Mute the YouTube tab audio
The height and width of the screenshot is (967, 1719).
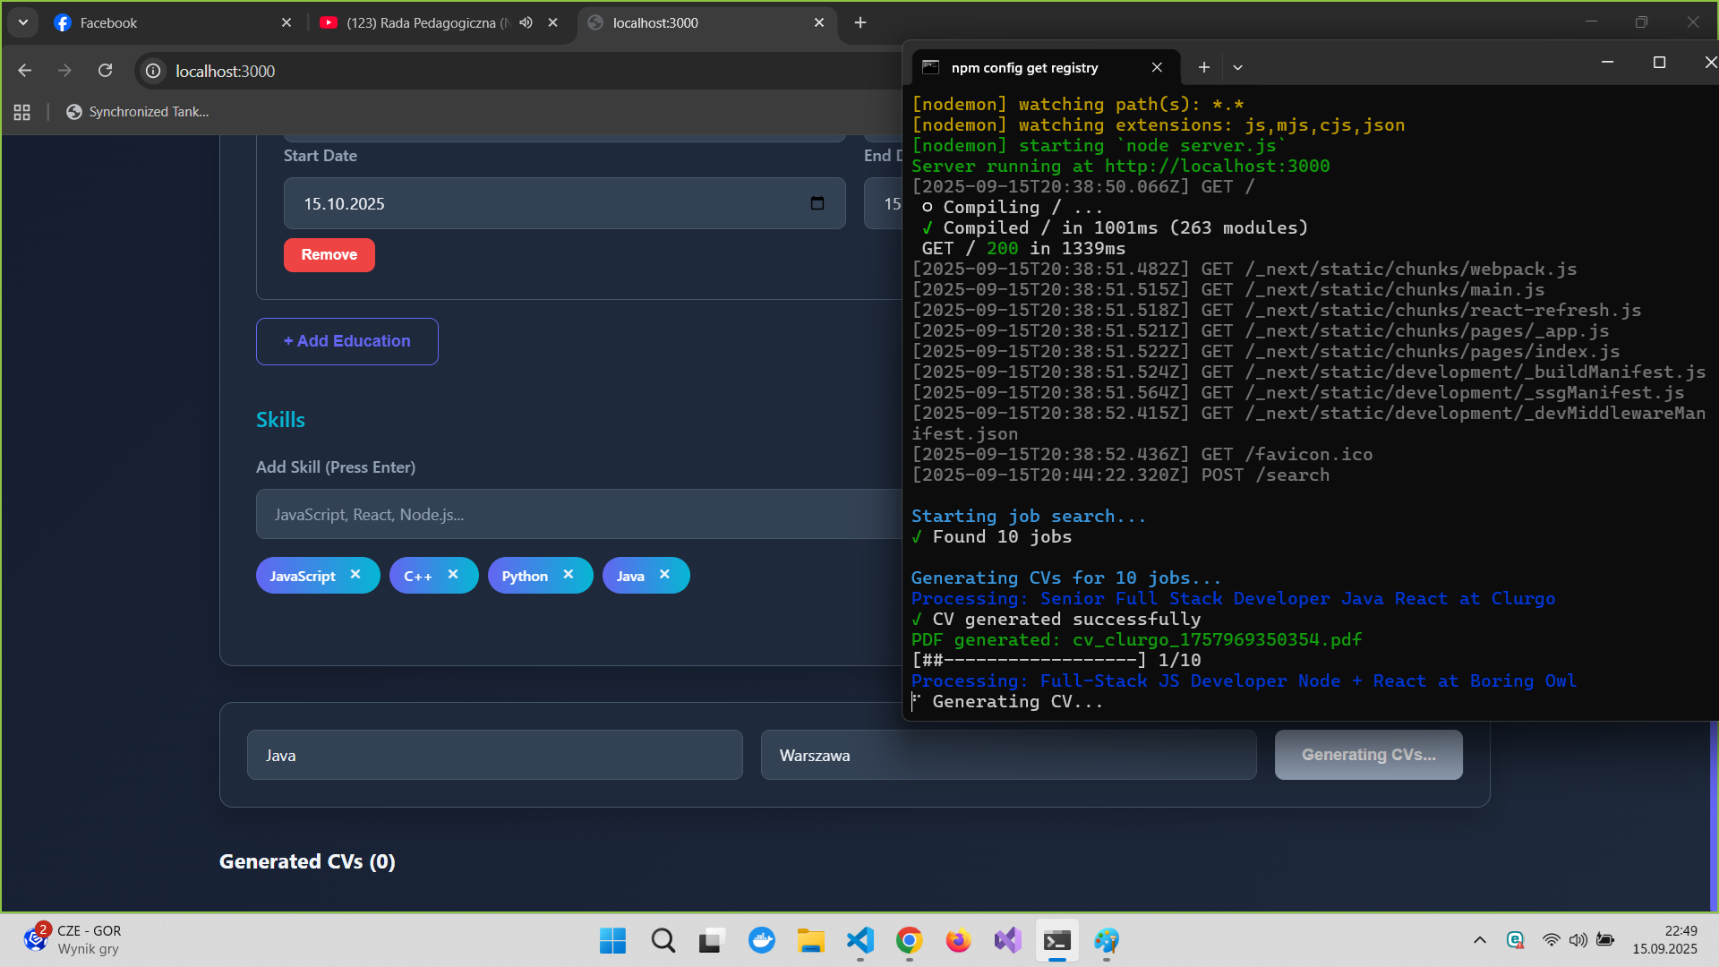click(x=526, y=22)
